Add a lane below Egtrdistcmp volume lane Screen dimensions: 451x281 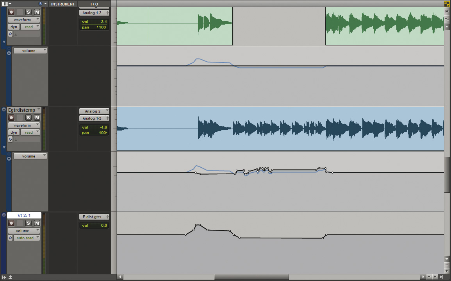coord(9,159)
